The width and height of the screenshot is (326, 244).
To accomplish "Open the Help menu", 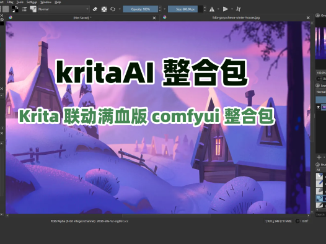I will click(x=58, y=2).
